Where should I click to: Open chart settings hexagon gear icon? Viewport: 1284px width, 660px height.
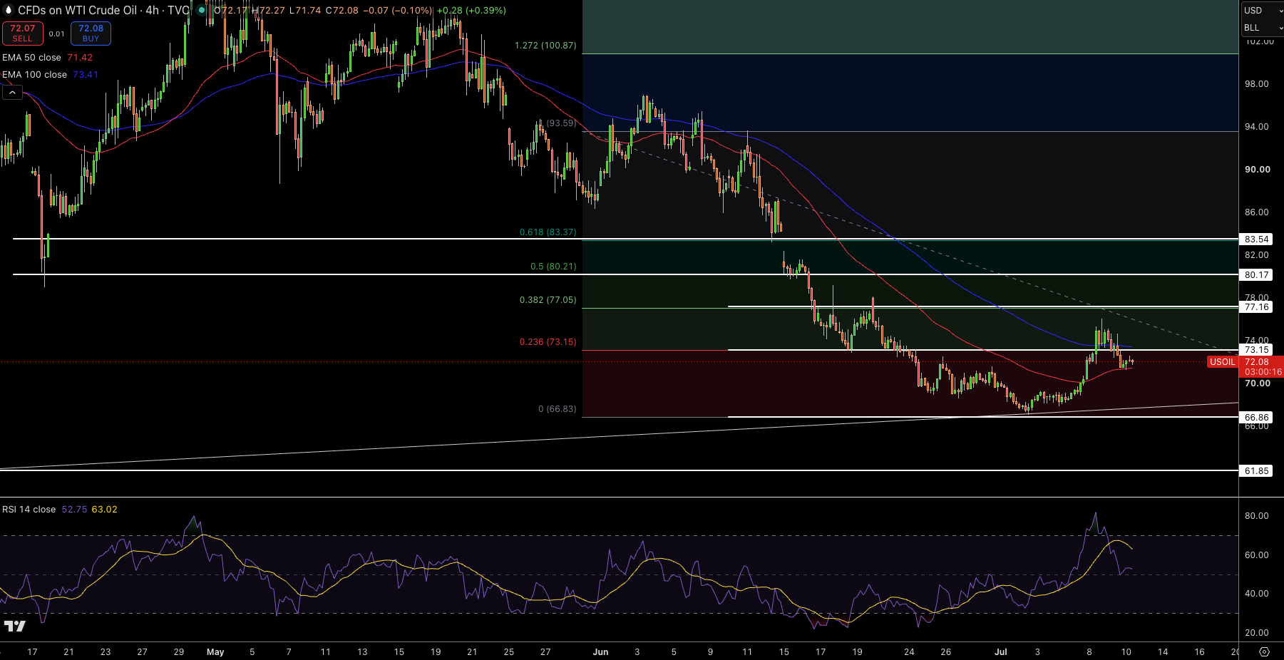1264,651
